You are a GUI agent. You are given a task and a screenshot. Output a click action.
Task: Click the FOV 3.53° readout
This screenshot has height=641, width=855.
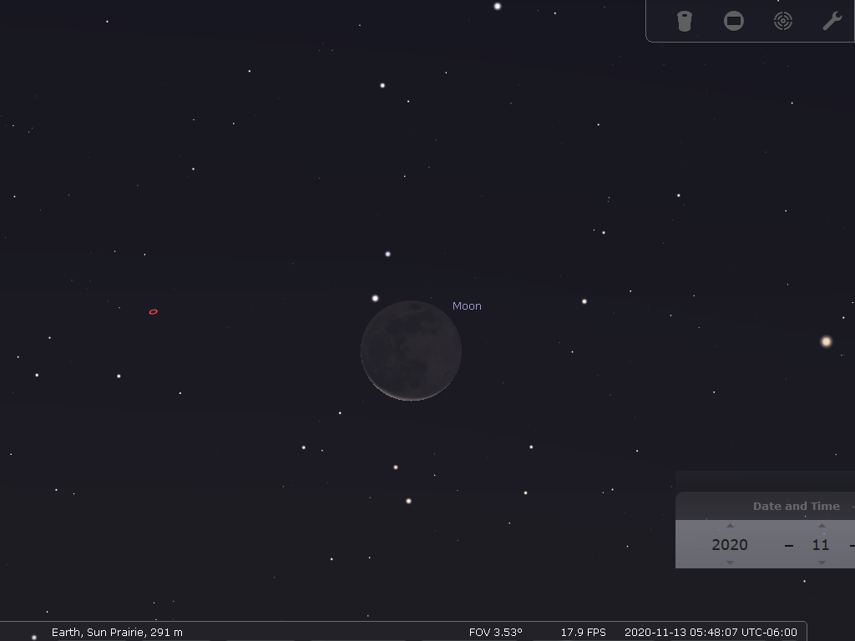495,632
